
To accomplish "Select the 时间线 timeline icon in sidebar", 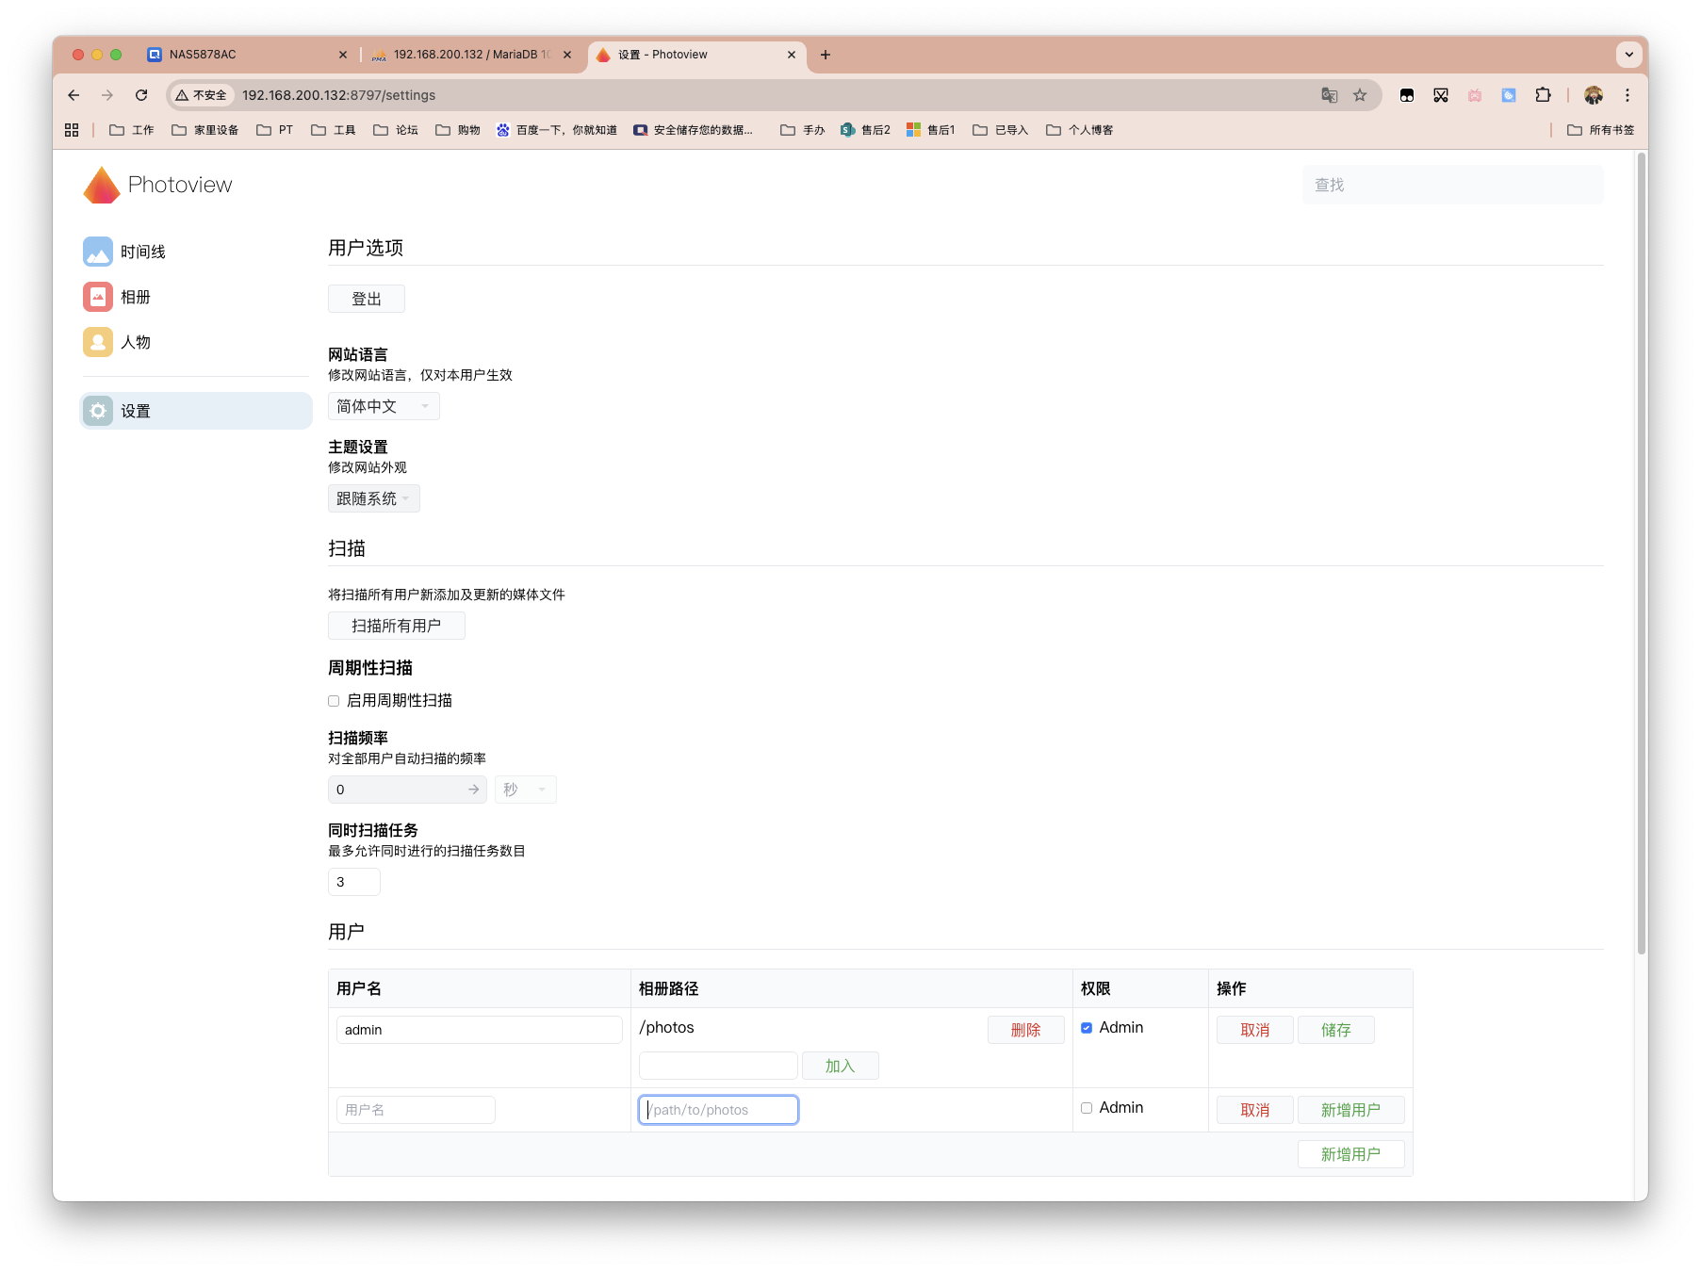I will (x=97, y=251).
